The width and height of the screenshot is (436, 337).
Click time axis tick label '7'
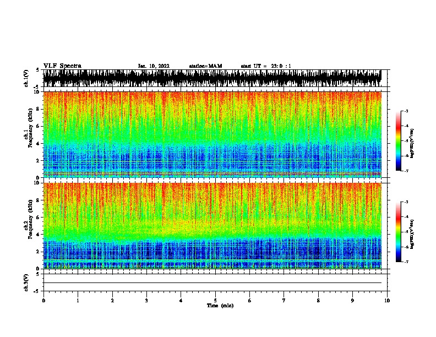coord(284,300)
